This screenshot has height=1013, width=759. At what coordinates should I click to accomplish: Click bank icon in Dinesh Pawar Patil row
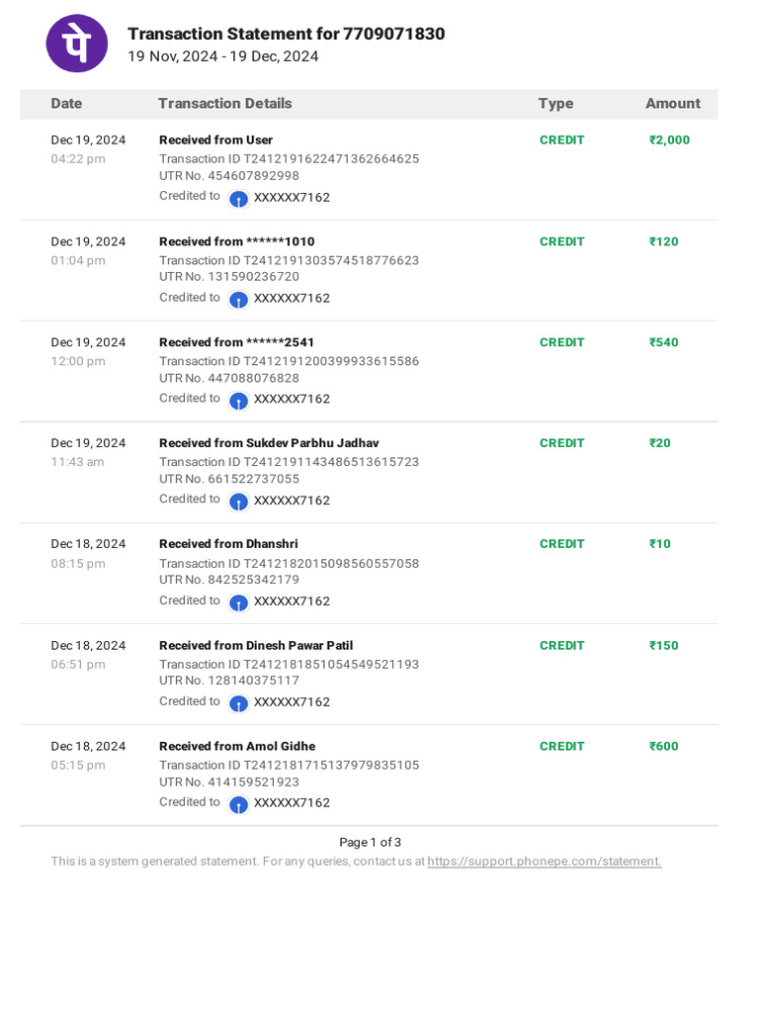click(238, 703)
